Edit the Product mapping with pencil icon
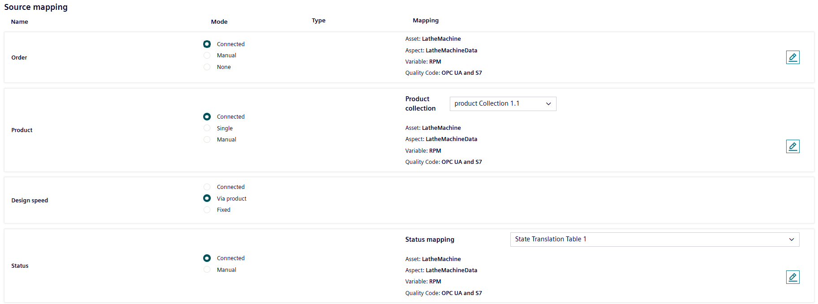This screenshot has height=304, width=818. click(x=792, y=146)
